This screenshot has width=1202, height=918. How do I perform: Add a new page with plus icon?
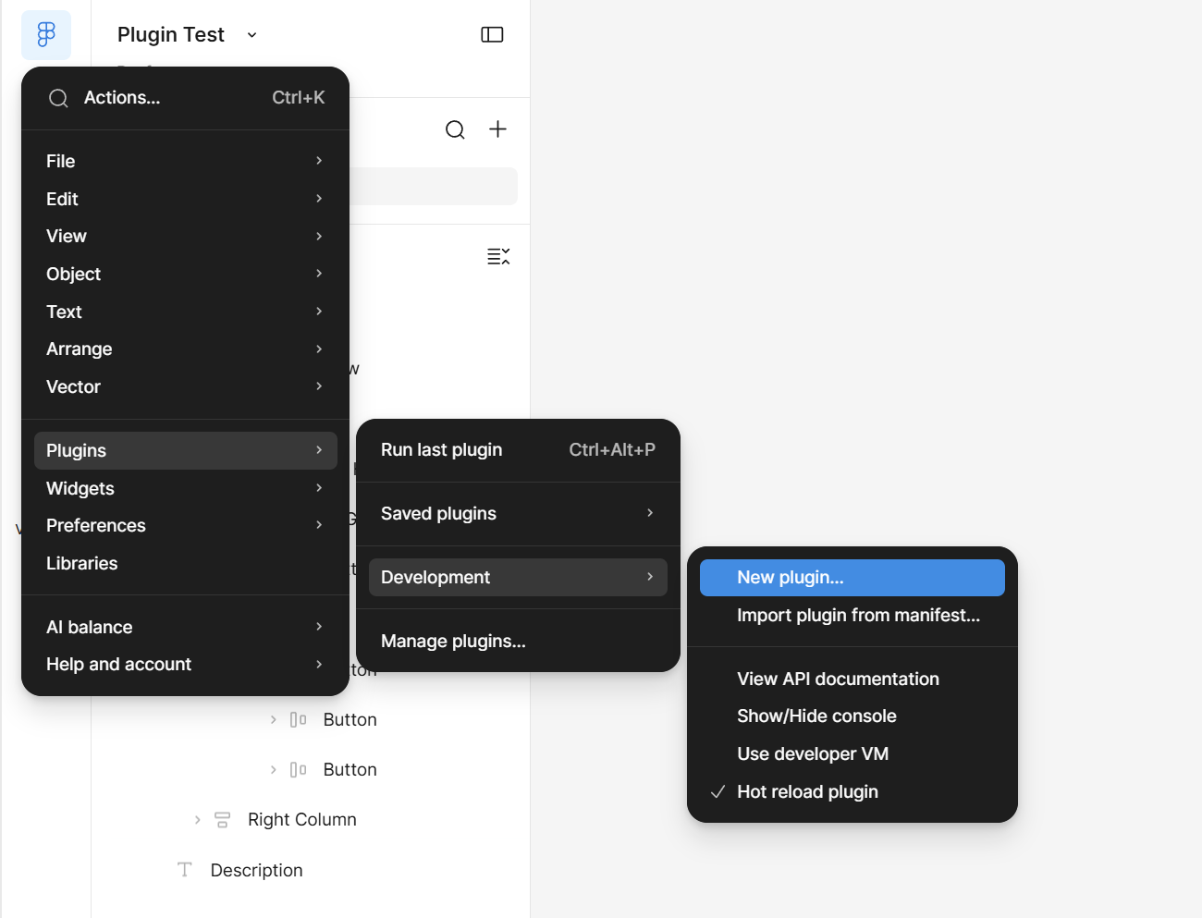click(497, 129)
